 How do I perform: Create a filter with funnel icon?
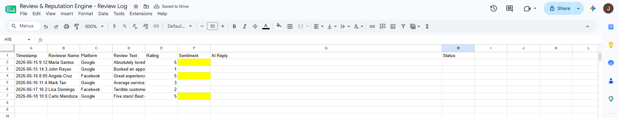(403, 26)
